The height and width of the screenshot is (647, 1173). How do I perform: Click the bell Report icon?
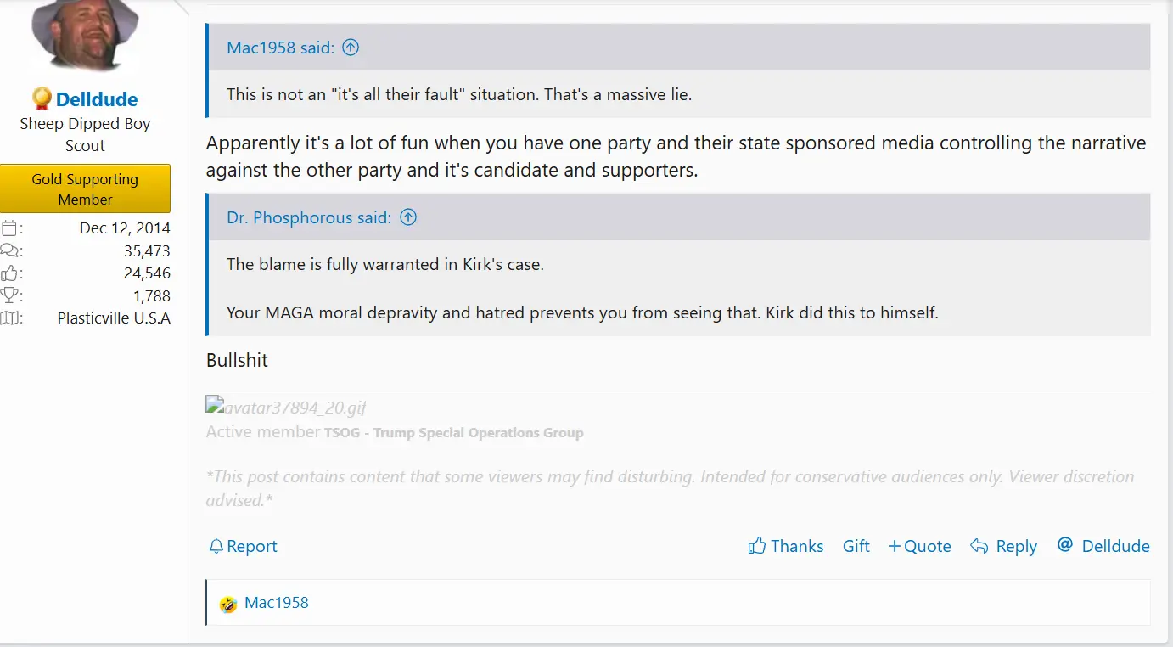pos(216,546)
